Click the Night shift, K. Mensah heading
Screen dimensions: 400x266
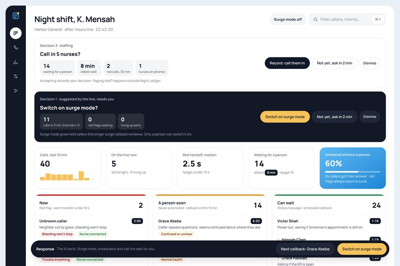[x=74, y=19]
